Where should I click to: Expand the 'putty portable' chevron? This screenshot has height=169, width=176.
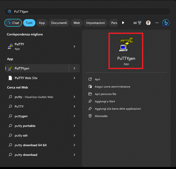74,126
